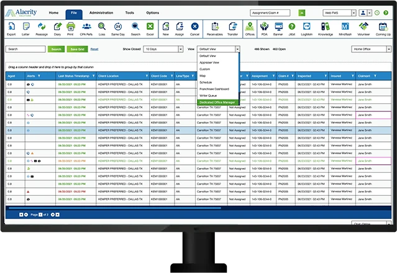Select Writer Queue view
397x273 pixels.
point(218,96)
